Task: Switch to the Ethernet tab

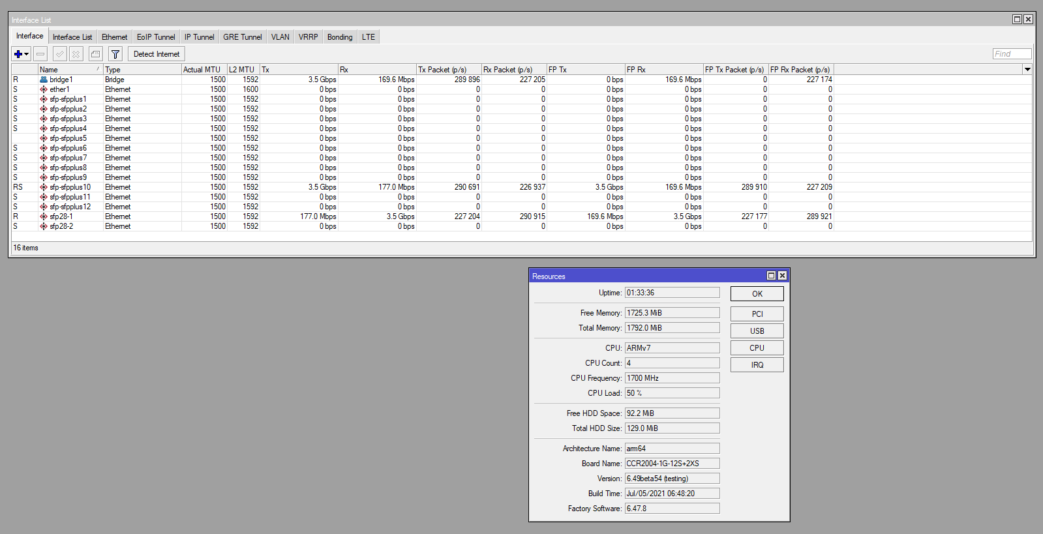Action: (x=115, y=37)
